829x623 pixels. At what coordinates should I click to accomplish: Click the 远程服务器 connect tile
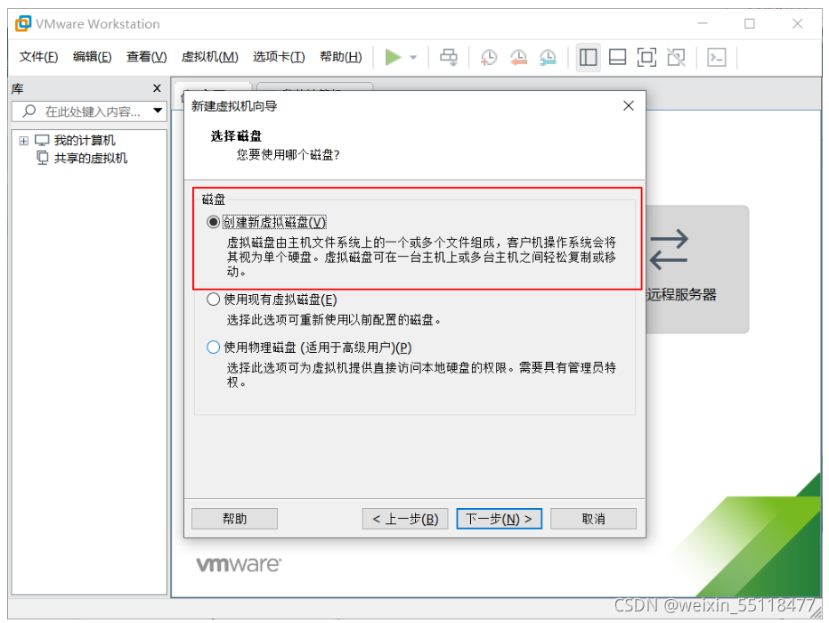coord(697,269)
